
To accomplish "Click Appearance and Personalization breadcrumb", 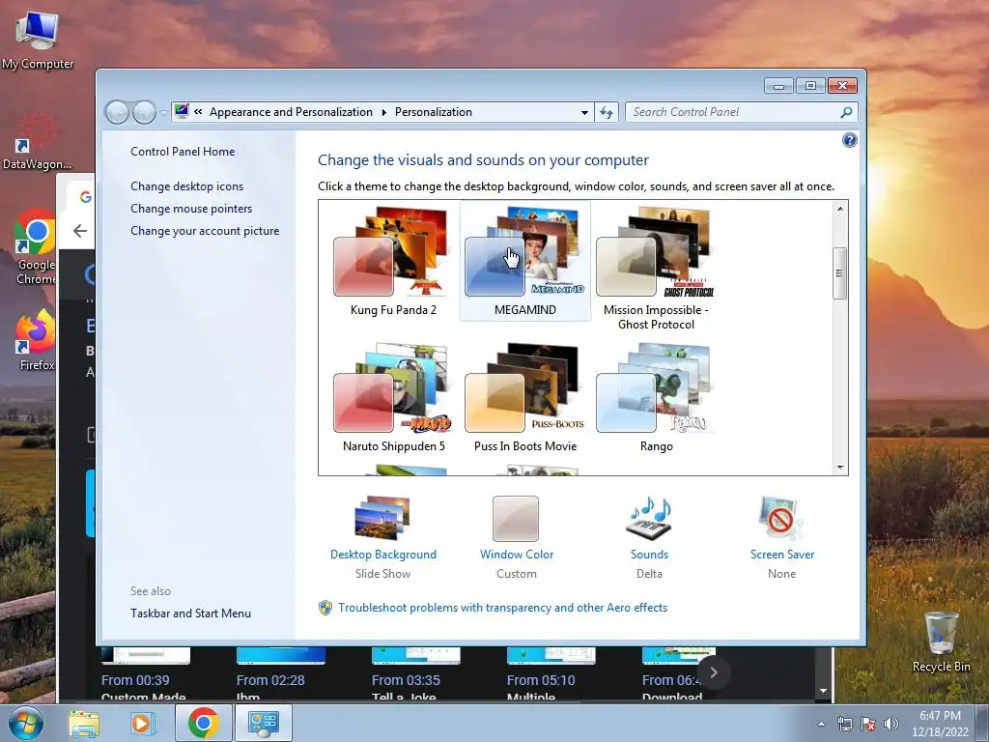I will tap(291, 112).
